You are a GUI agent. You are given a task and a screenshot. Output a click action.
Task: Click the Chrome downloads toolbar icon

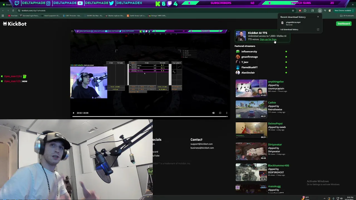tap(320, 11)
